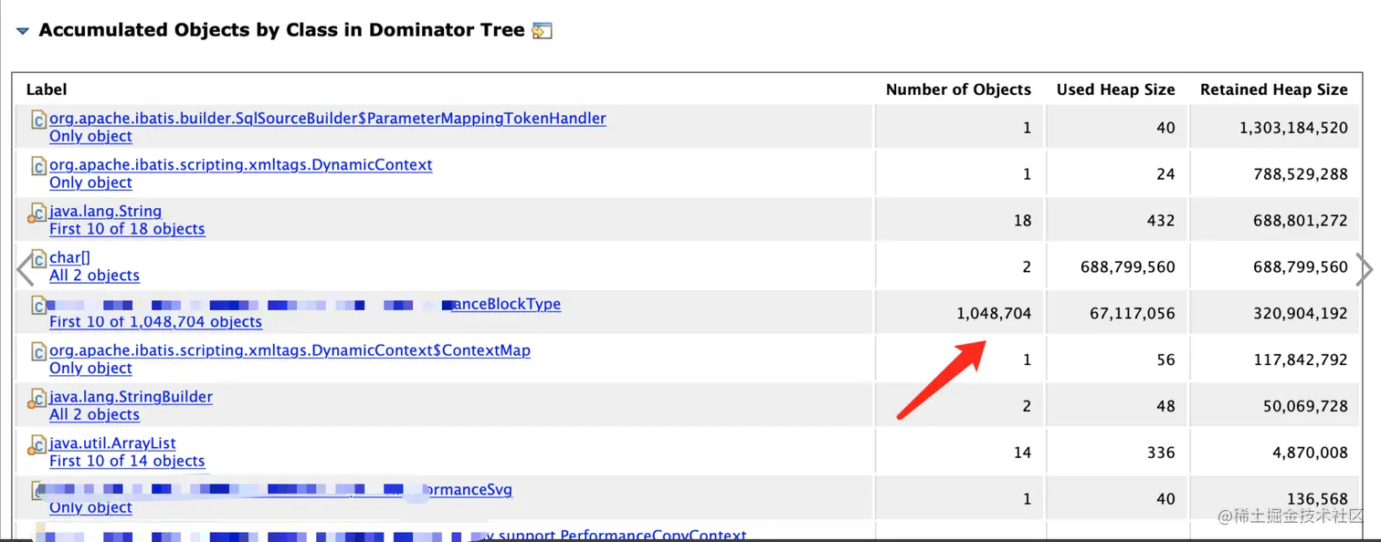Select the retained size value 117,842,792
The height and width of the screenshot is (542, 1381).
tap(1301, 360)
